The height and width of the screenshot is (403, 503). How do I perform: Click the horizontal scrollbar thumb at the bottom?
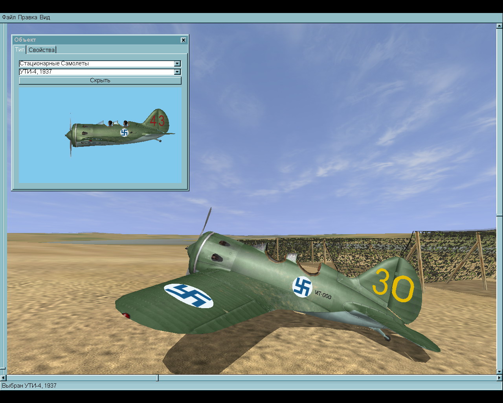tap(158, 378)
